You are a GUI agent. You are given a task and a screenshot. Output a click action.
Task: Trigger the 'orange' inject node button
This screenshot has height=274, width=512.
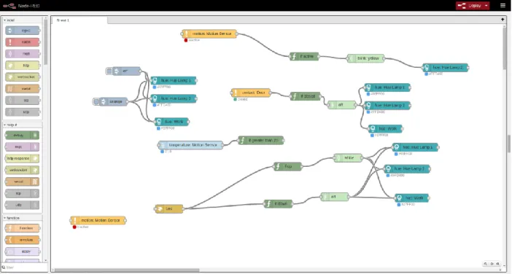point(96,102)
